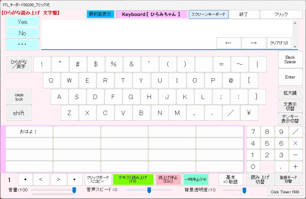Switch 基本=>敬語 phrase mode
This screenshot has height=199, width=306.
pos(231,180)
